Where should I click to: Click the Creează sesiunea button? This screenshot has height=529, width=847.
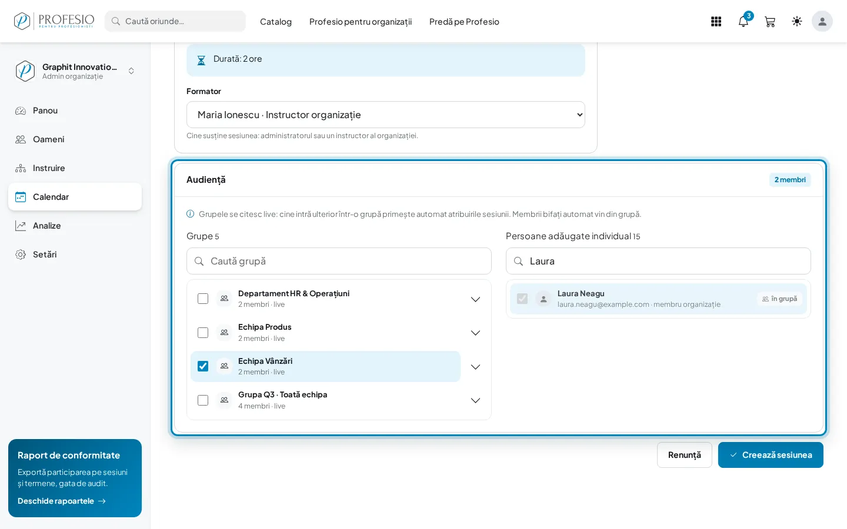[x=771, y=455]
